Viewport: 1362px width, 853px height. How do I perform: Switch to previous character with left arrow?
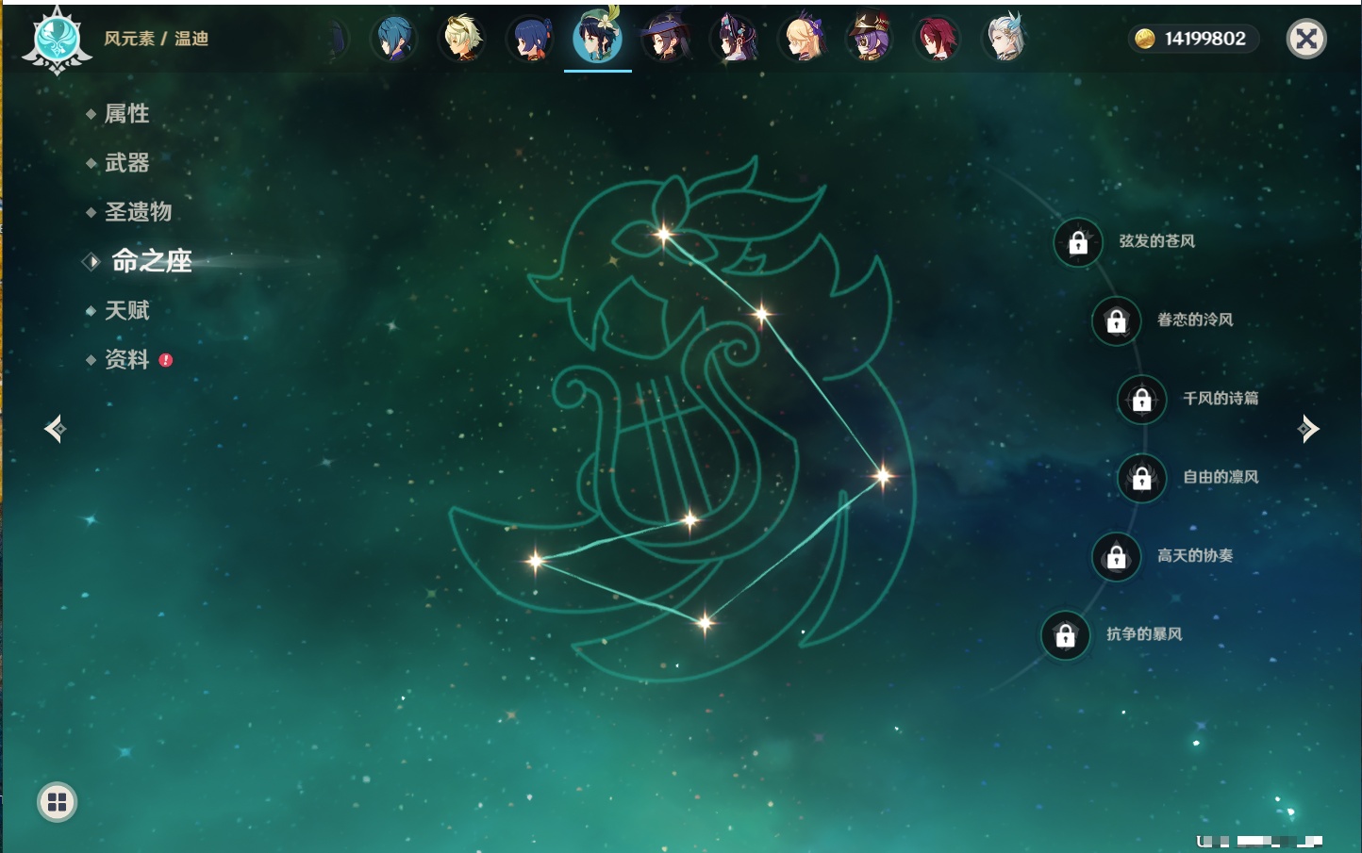(55, 429)
